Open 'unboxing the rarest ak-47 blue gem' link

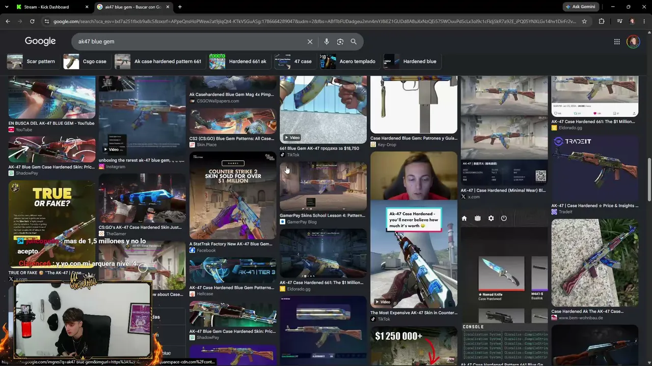pos(142,161)
